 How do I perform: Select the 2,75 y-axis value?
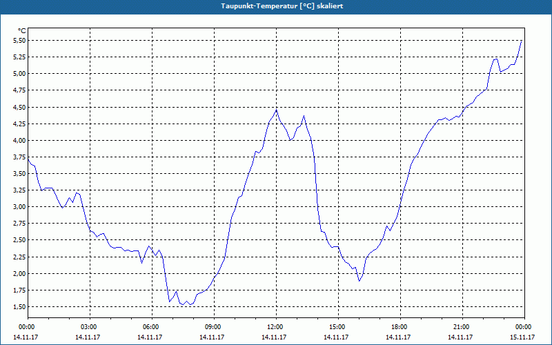click(x=19, y=224)
